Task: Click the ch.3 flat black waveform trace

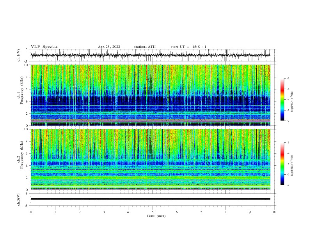Action: tap(150, 199)
